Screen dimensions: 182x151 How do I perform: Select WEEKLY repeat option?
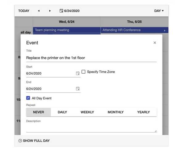(87, 112)
